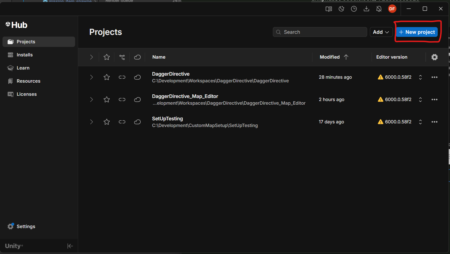
Task: Open the Licenses section
Action: [x=39, y=94]
